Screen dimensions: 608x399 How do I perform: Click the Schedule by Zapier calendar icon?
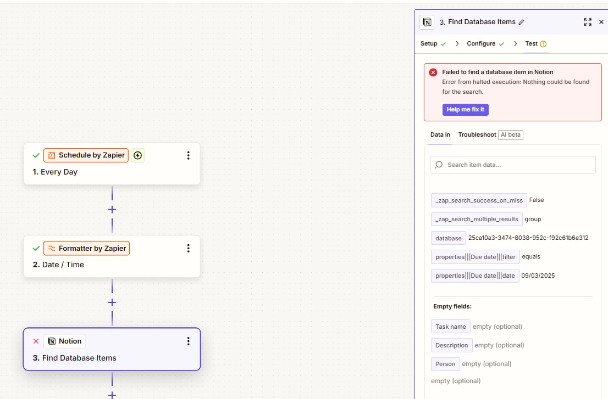[52, 155]
